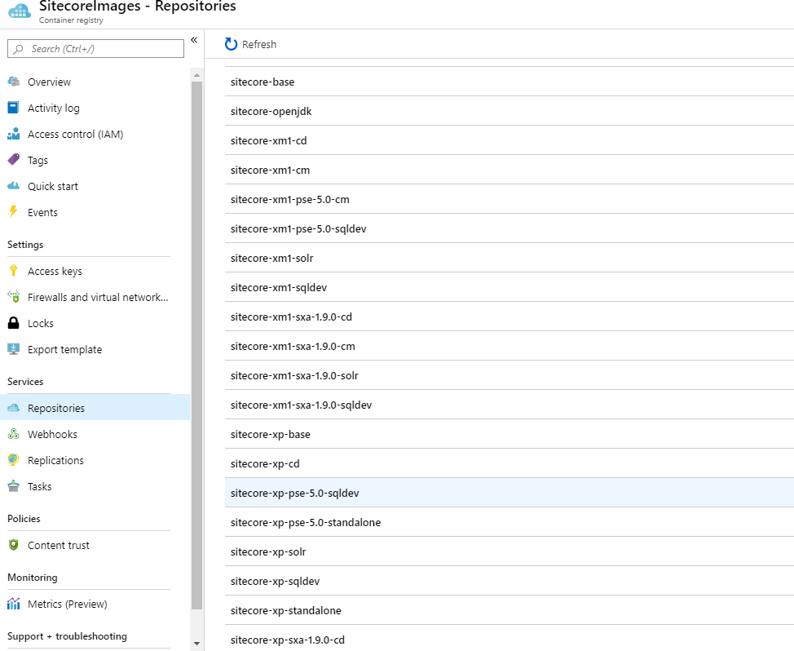Click the Access keys key icon

pyautogui.click(x=13, y=271)
